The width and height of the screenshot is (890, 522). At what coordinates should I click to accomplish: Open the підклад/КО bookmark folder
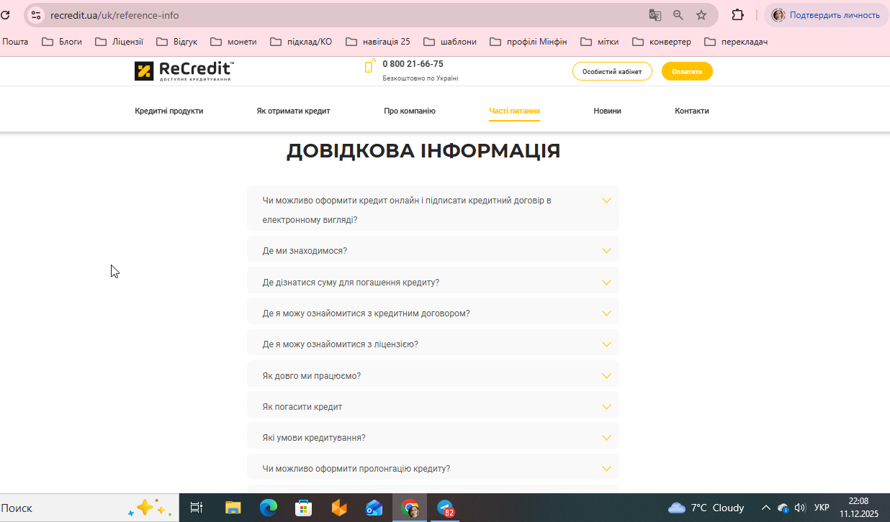(301, 42)
